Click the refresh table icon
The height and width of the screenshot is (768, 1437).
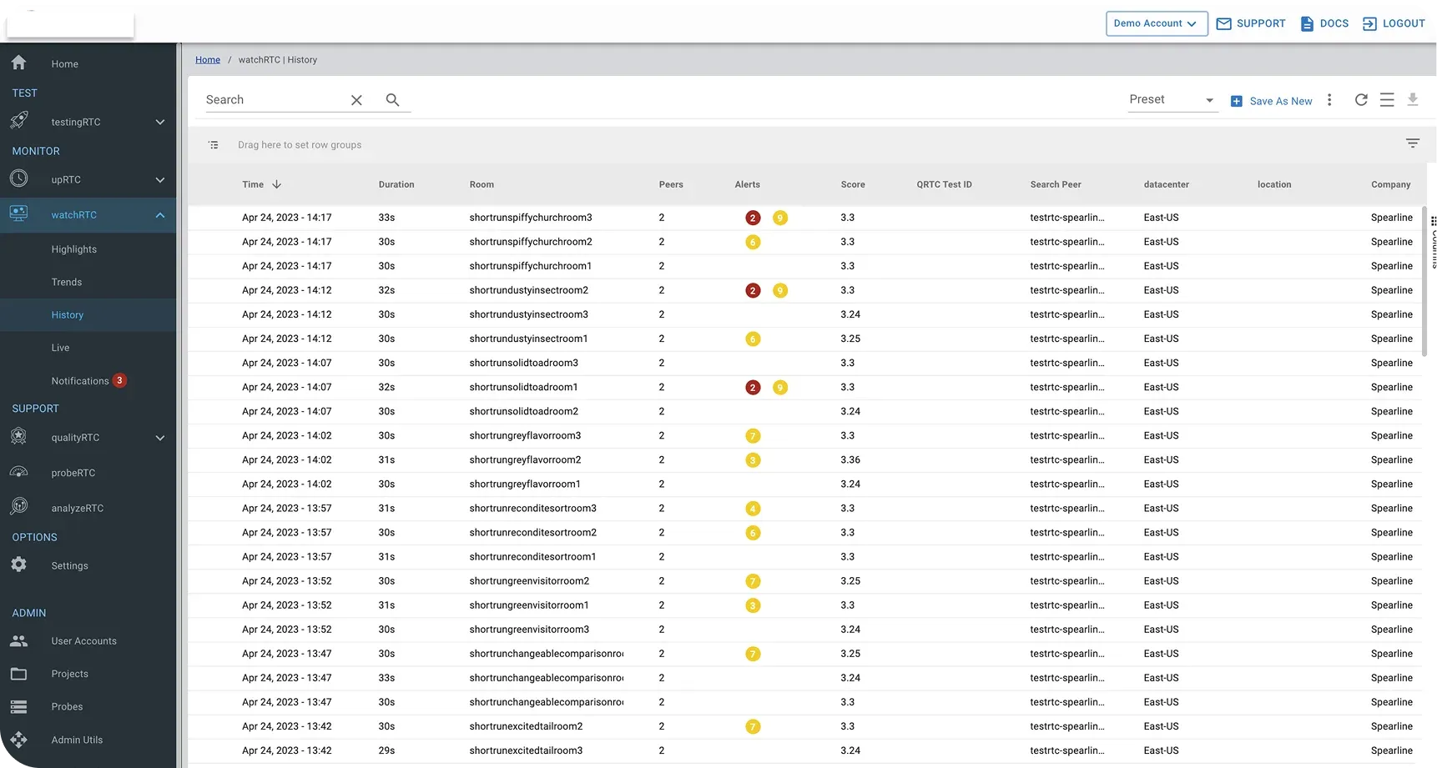tap(1361, 100)
